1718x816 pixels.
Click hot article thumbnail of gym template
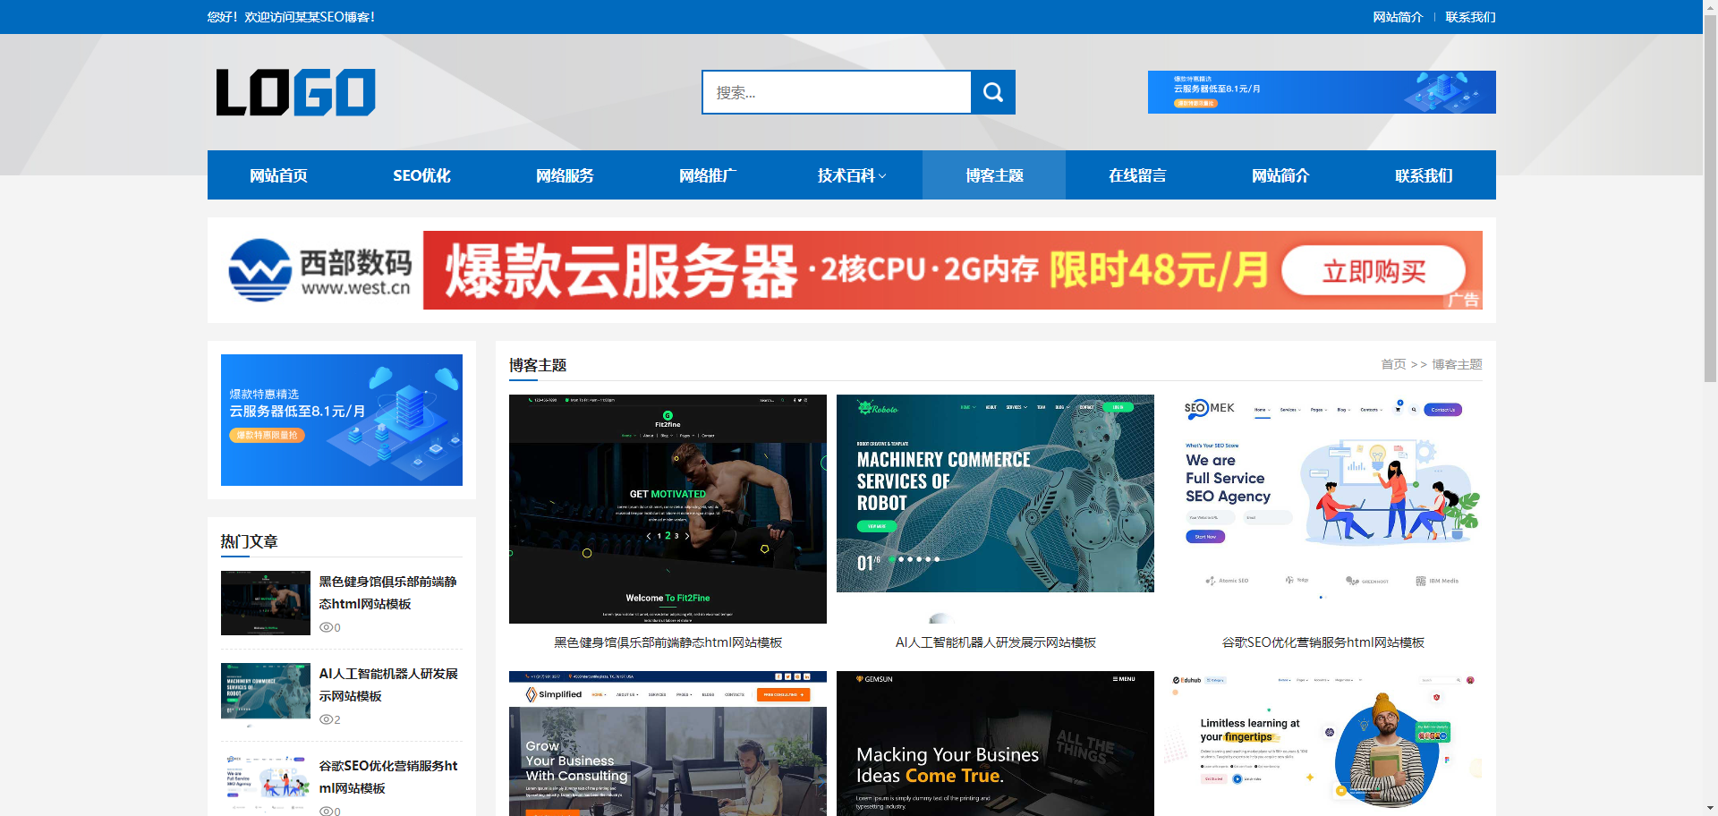click(266, 603)
